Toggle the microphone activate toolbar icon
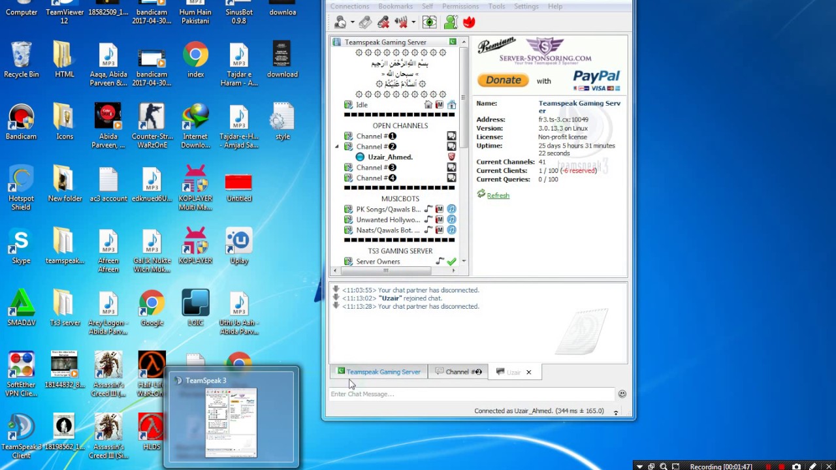Image resolution: width=836 pixels, height=470 pixels. (x=365, y=22)
